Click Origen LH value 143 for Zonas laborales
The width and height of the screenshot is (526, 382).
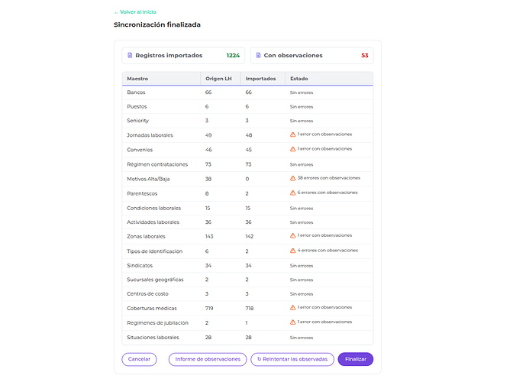point(209,237)
